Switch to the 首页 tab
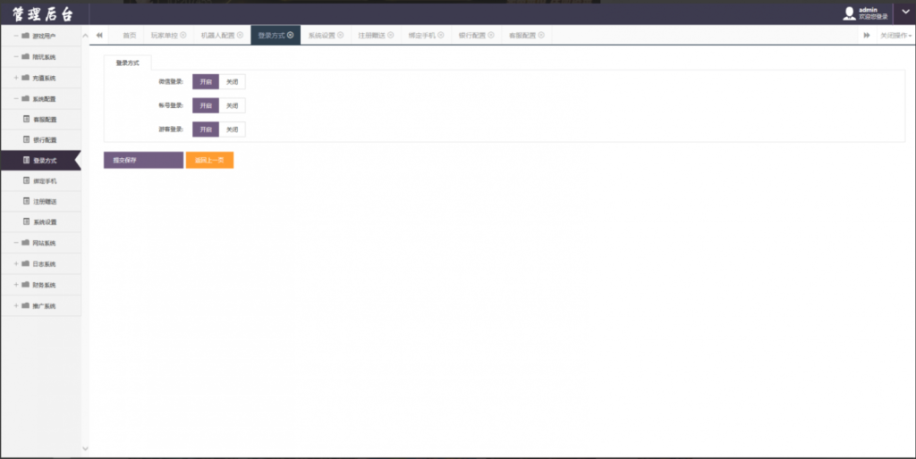Screen dimensions: 916x459 [130, 36]
